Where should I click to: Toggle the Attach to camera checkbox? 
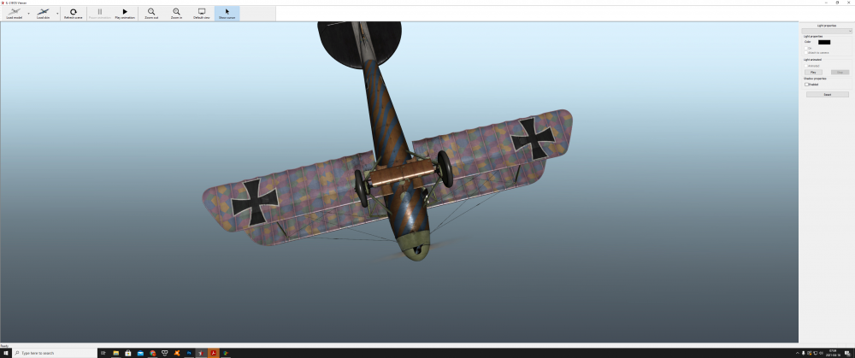806,53
